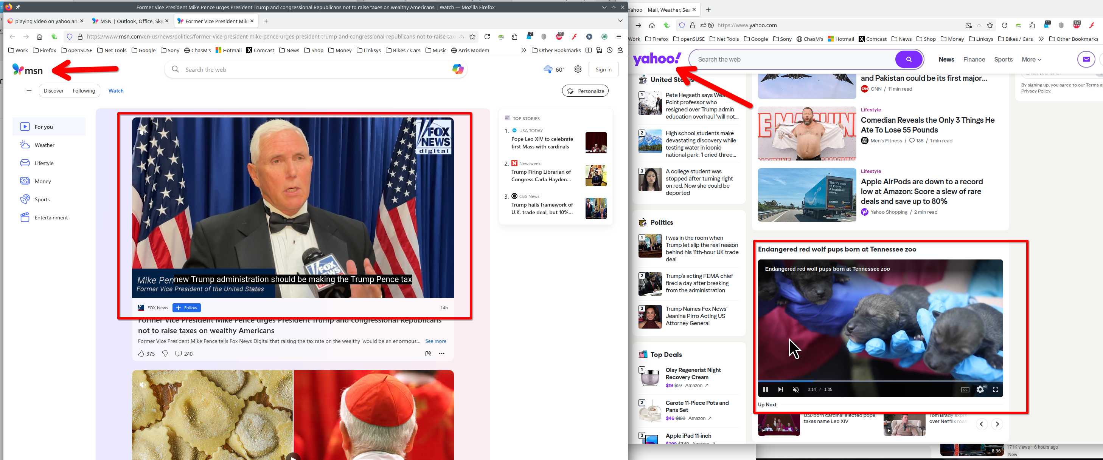The width and height of the screenshot is (1103, 460).
Task: Click the Copilot icon in the MSN search box
Action: 458,69
